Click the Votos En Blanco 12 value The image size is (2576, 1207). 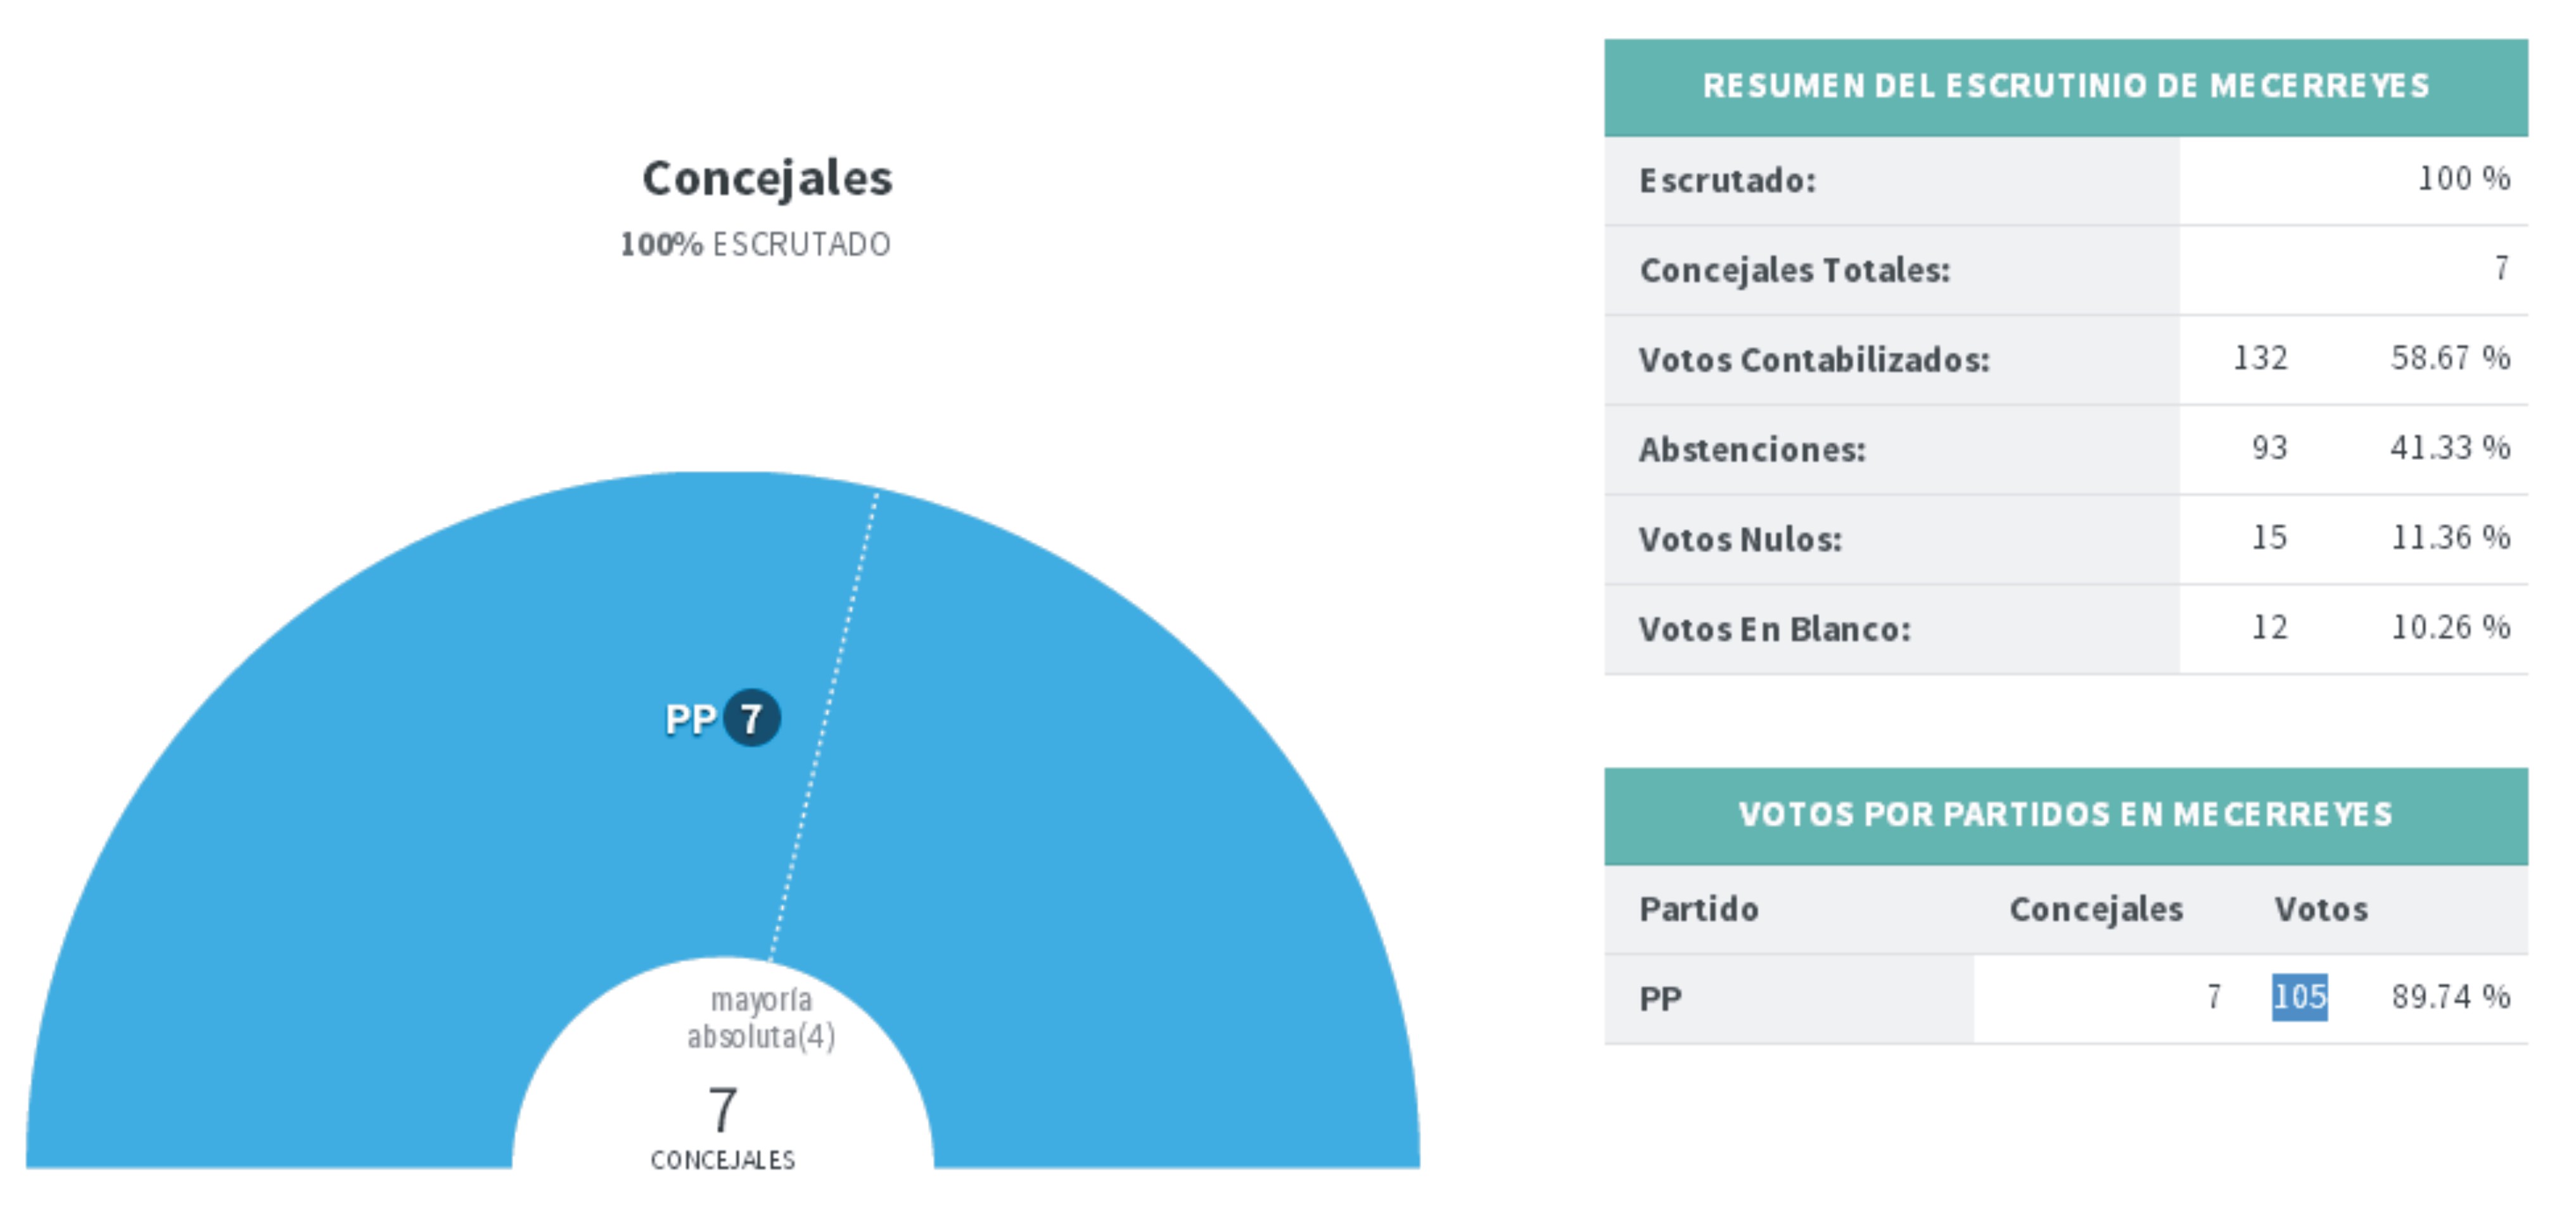tap(2269, 628)
